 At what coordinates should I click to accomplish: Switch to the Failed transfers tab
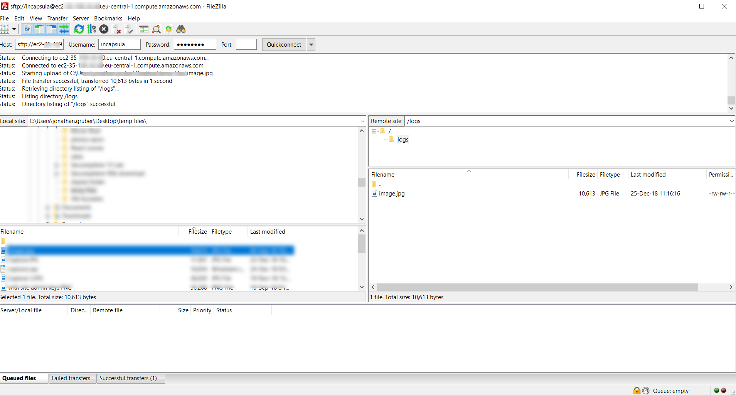[71, 378]
